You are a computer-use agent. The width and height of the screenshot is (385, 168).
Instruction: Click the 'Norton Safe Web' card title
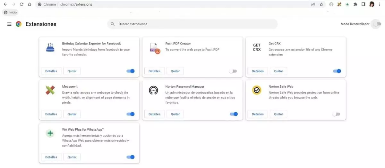click(x=281, y=86)
